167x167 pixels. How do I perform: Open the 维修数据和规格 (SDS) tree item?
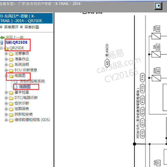(32, 120)
